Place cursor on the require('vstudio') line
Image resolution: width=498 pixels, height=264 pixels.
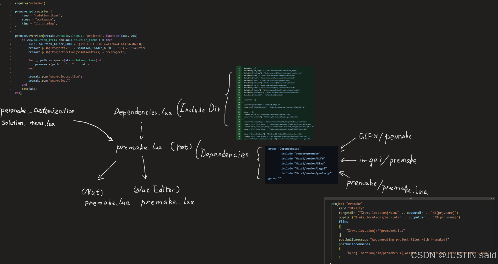click(x=30, y=3)
